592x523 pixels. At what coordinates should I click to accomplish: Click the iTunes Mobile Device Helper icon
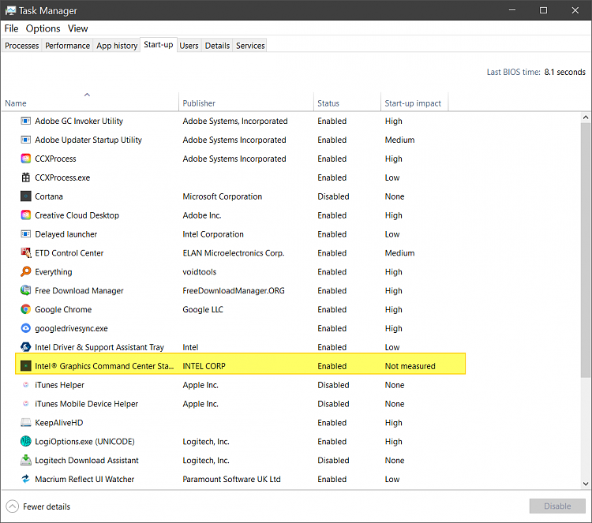click(x=26, y=404)
